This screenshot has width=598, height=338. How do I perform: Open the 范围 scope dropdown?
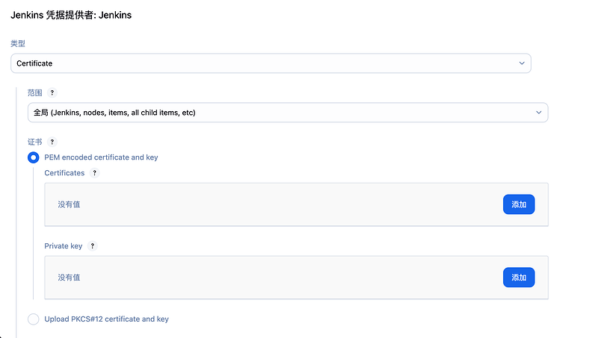(288, 112)
